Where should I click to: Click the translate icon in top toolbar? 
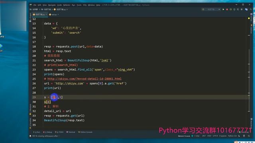point(246,10)
